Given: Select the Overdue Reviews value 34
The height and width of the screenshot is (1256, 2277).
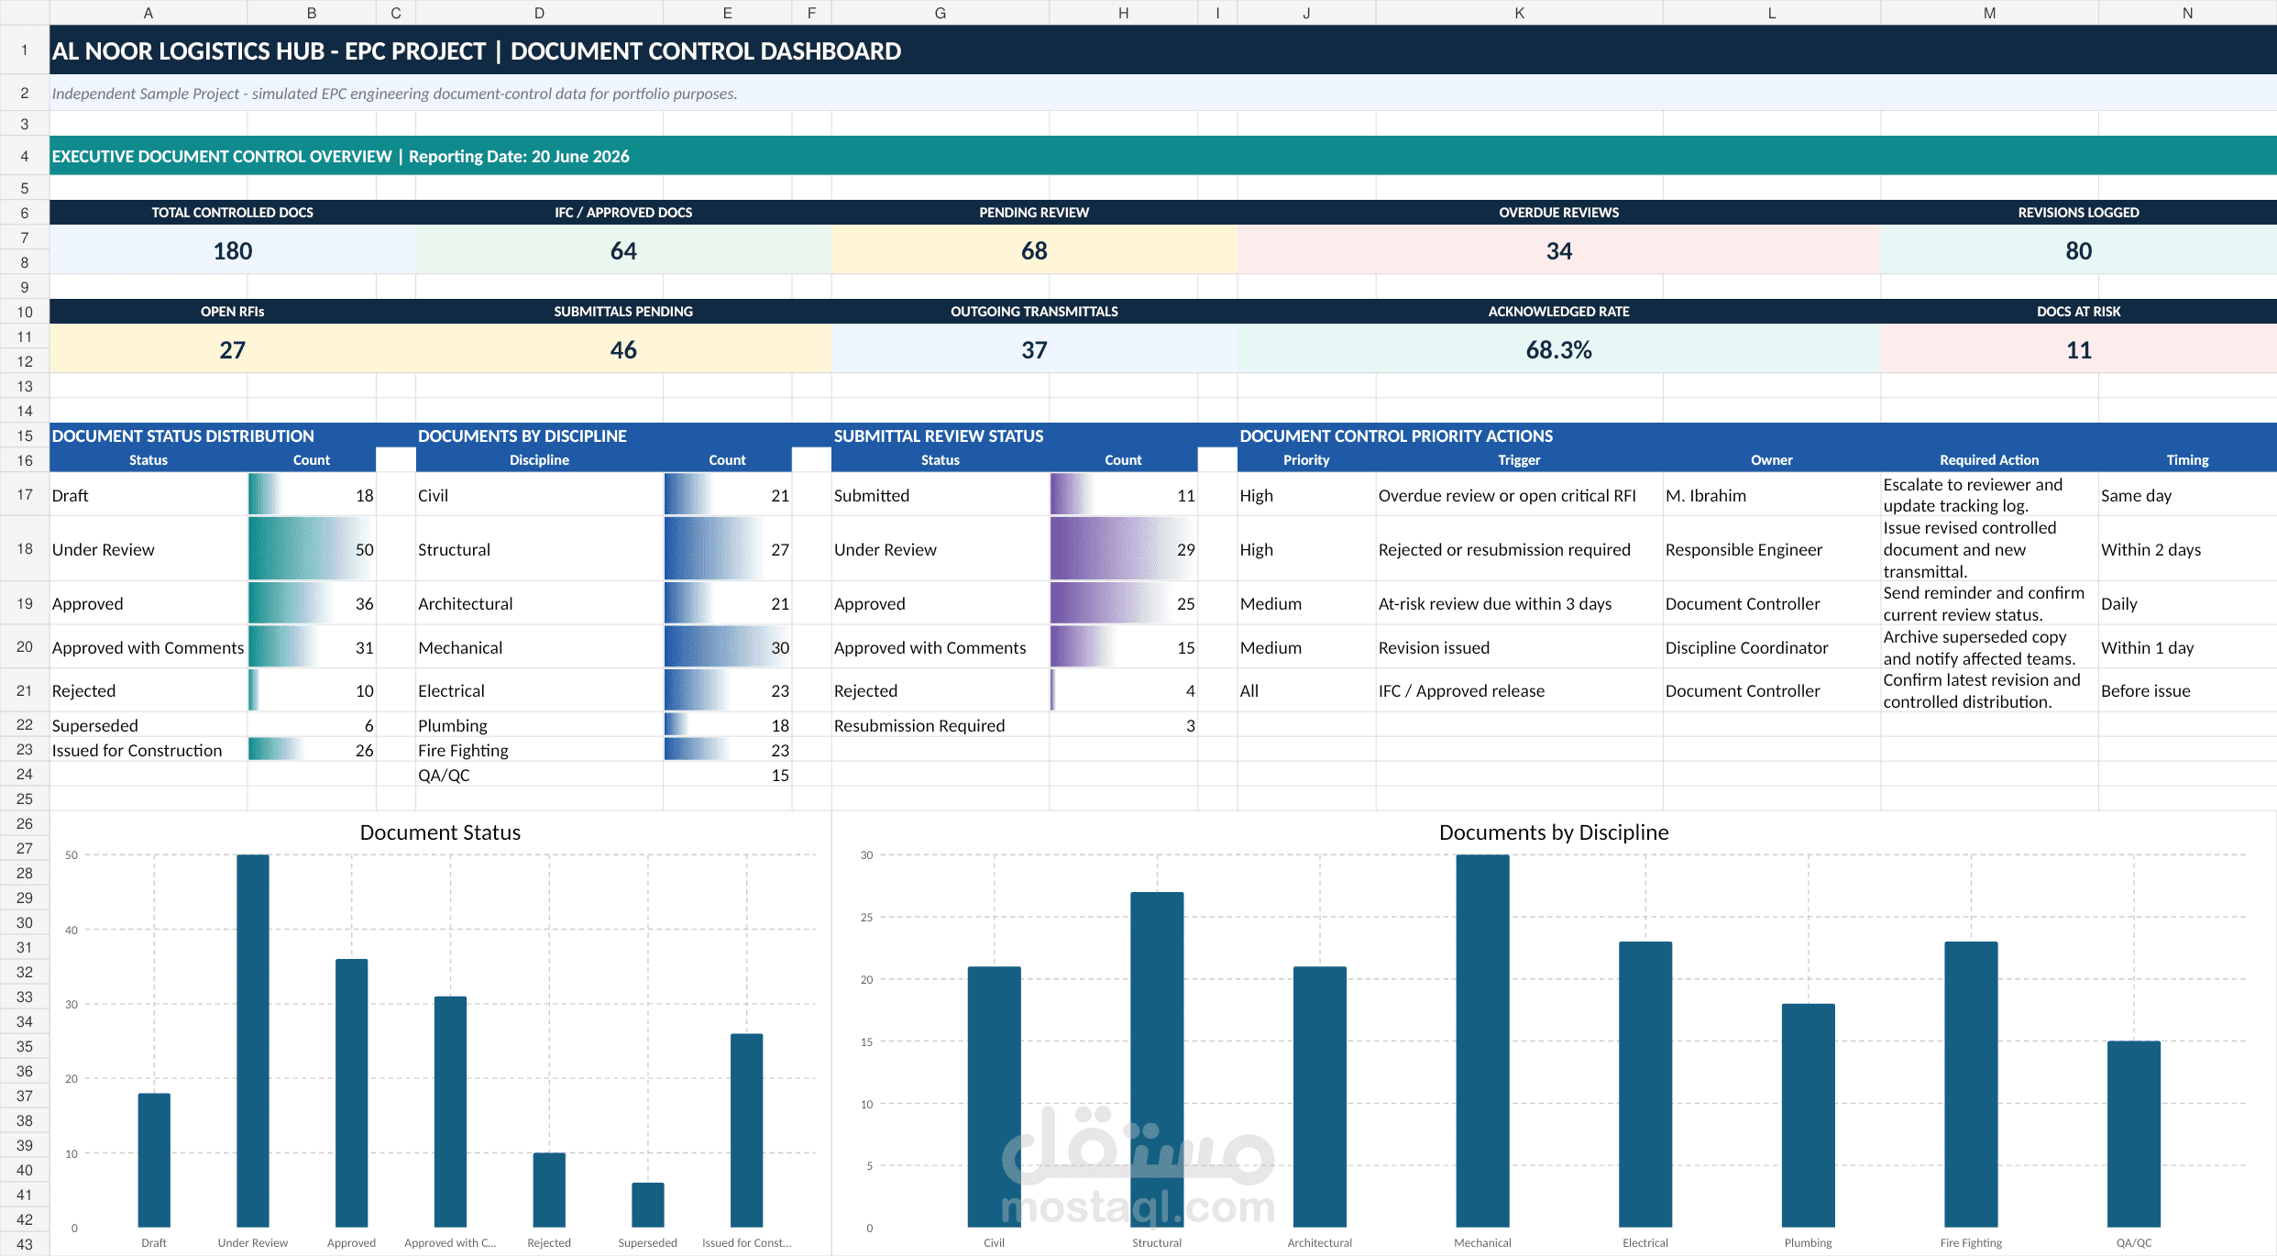Looking at the screenshot, I should 1558,250.
